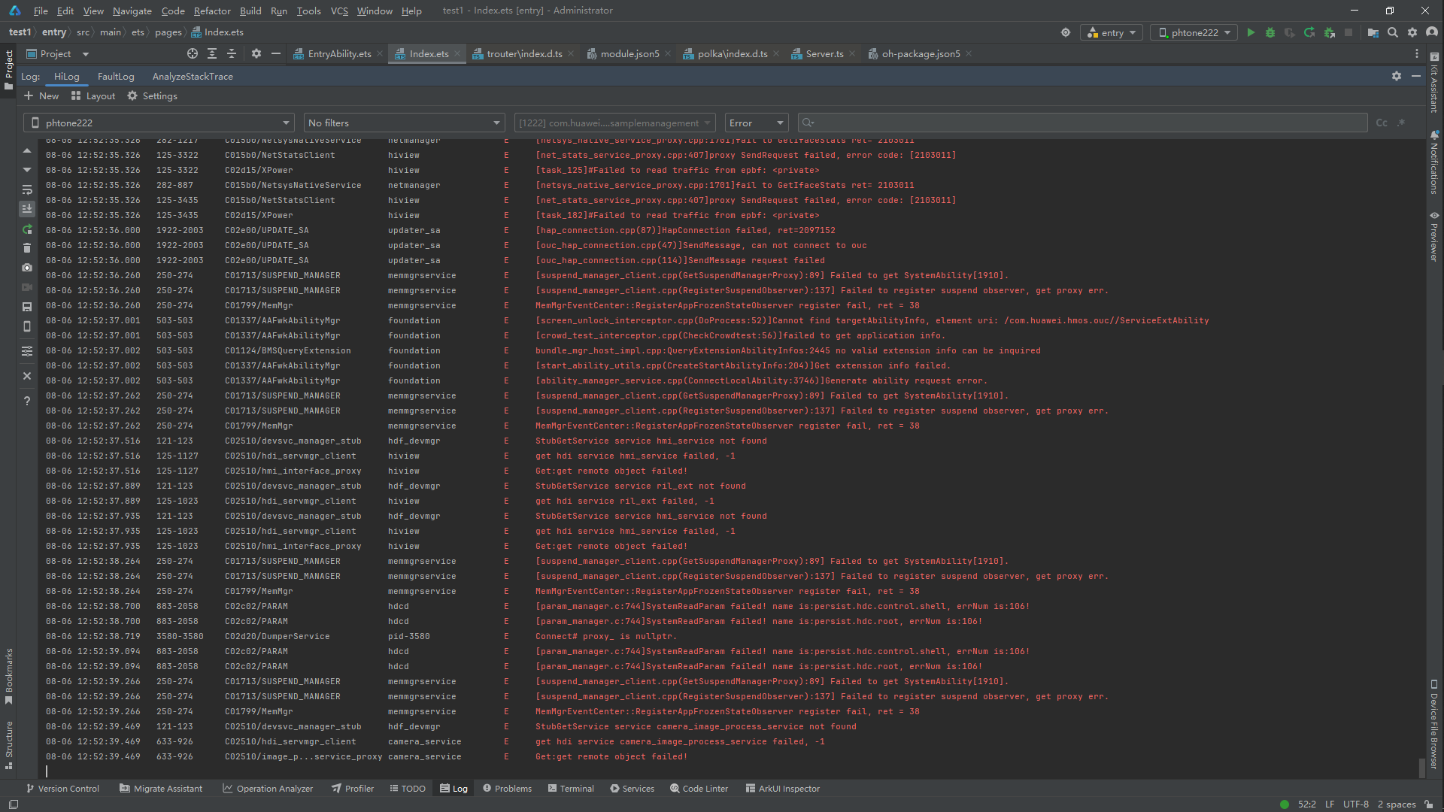Click the Layout button
This screenshot has height=812, width=1444.
(93, 95)
